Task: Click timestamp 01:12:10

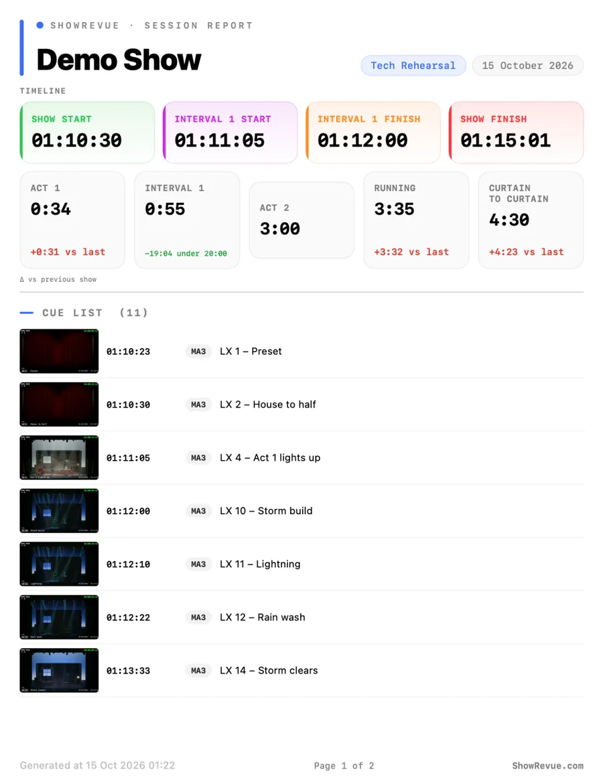Action: [128, 564]
